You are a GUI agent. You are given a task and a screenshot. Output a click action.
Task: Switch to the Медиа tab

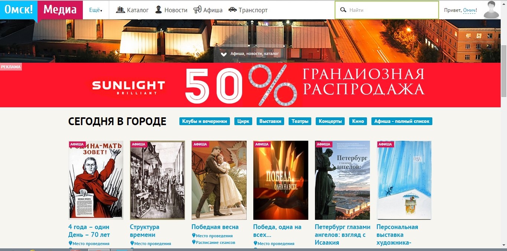tap(60, 10)
